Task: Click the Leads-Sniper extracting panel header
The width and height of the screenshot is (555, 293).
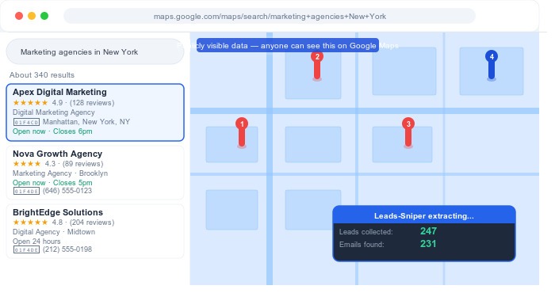Action: point(424,215)
